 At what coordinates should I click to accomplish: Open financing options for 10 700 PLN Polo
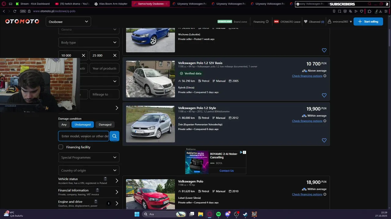(307, 76)
